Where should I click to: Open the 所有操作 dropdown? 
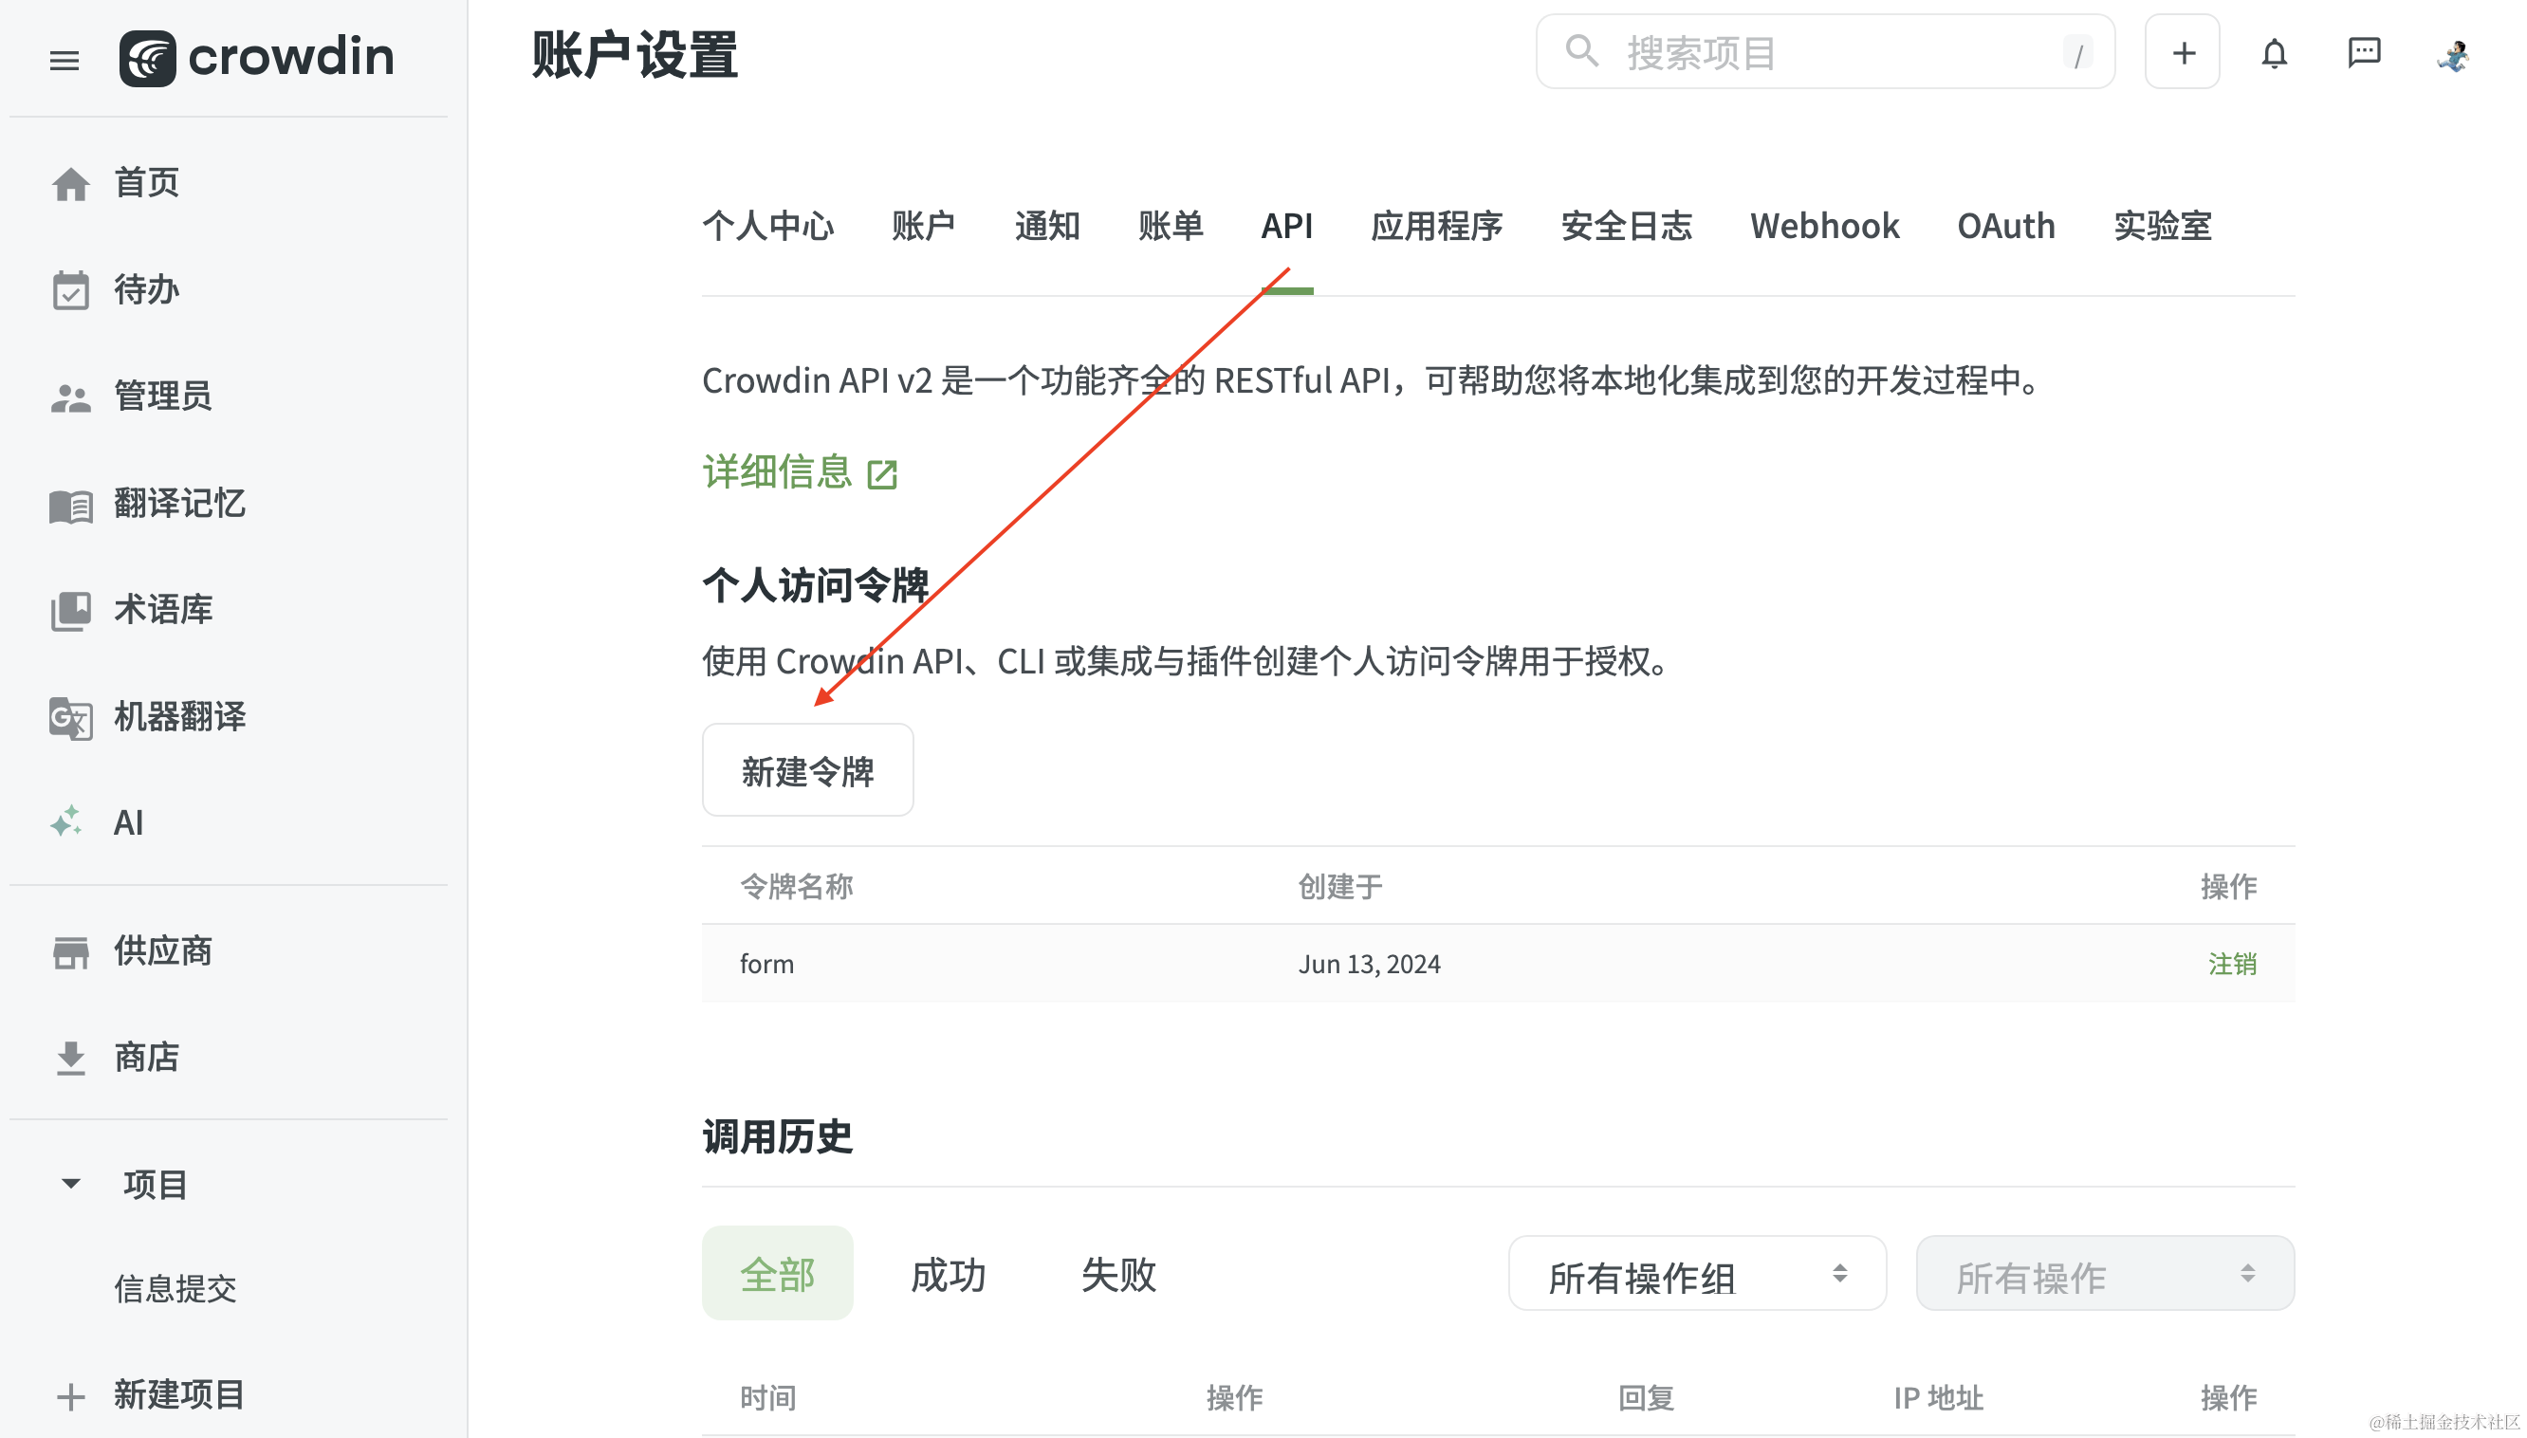[x=2103, y=1273]
